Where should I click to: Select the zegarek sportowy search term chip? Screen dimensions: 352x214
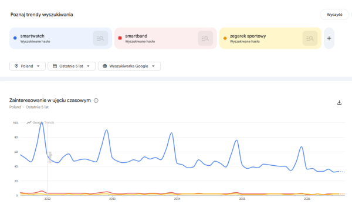270,38
